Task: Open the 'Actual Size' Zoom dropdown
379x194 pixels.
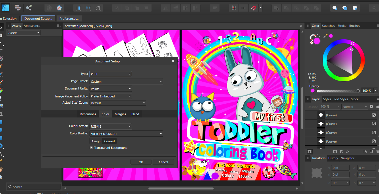Action: click(x=118, y=103)
